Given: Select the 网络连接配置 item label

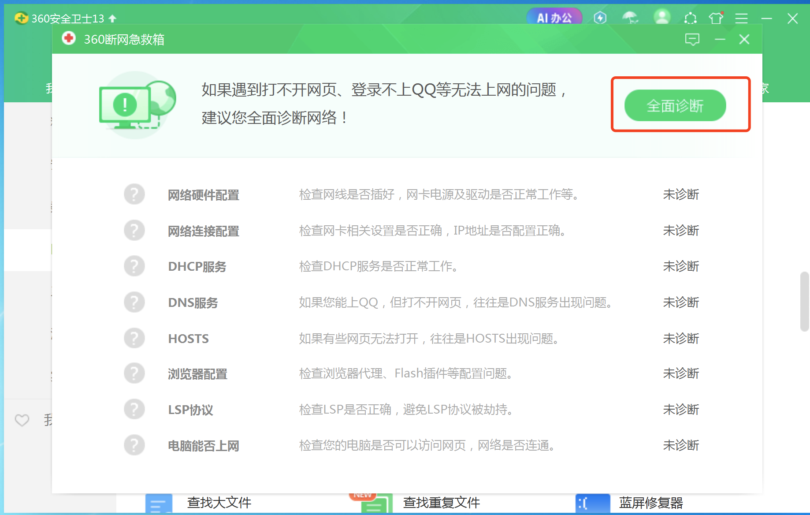Looking at the screenshot, I should [x=204, y=231].
